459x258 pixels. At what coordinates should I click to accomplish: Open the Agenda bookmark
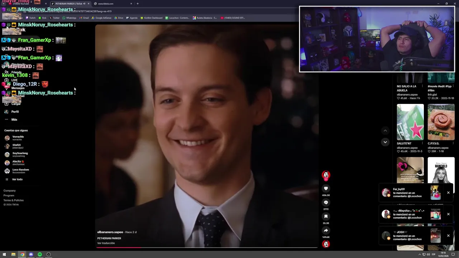(x=132, y=18)
